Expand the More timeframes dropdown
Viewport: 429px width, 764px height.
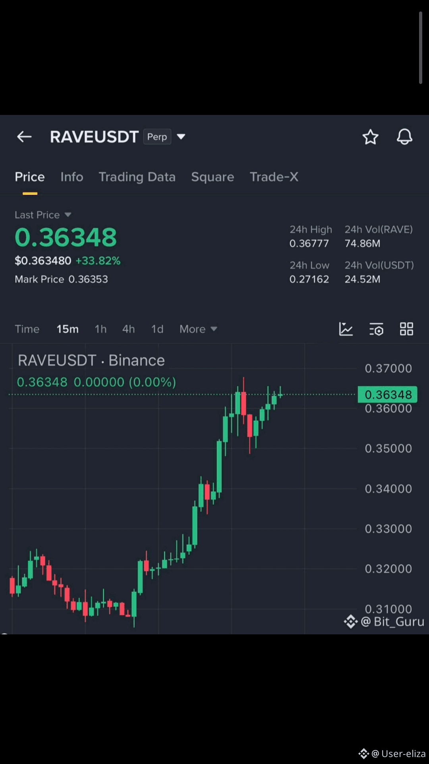tap(198, 329)
